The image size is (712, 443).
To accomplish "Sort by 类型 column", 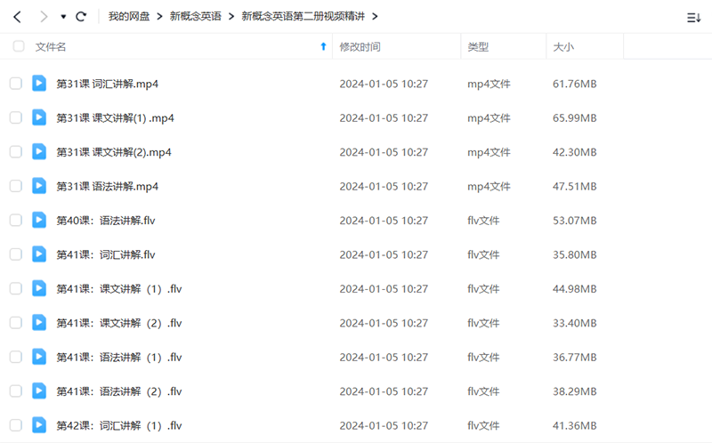I will [478, 47].
